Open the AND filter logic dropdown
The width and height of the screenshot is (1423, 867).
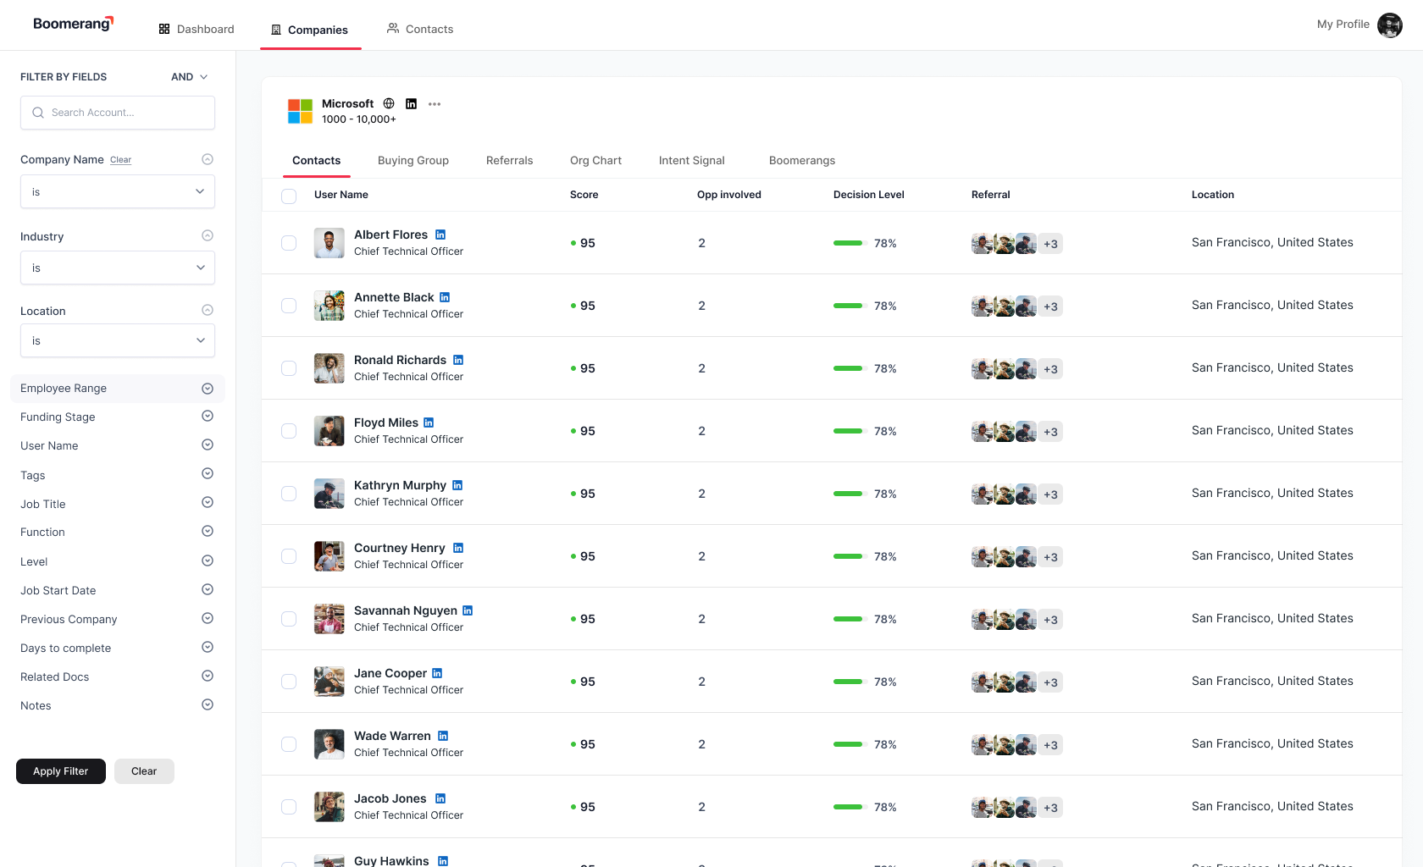(190, 77)
